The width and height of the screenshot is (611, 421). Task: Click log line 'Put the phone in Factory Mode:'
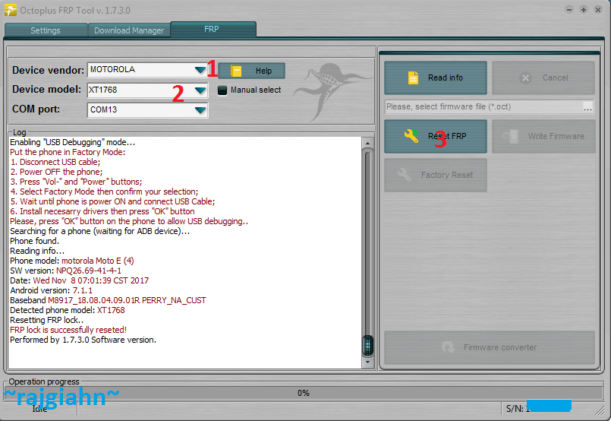(68, 152)
